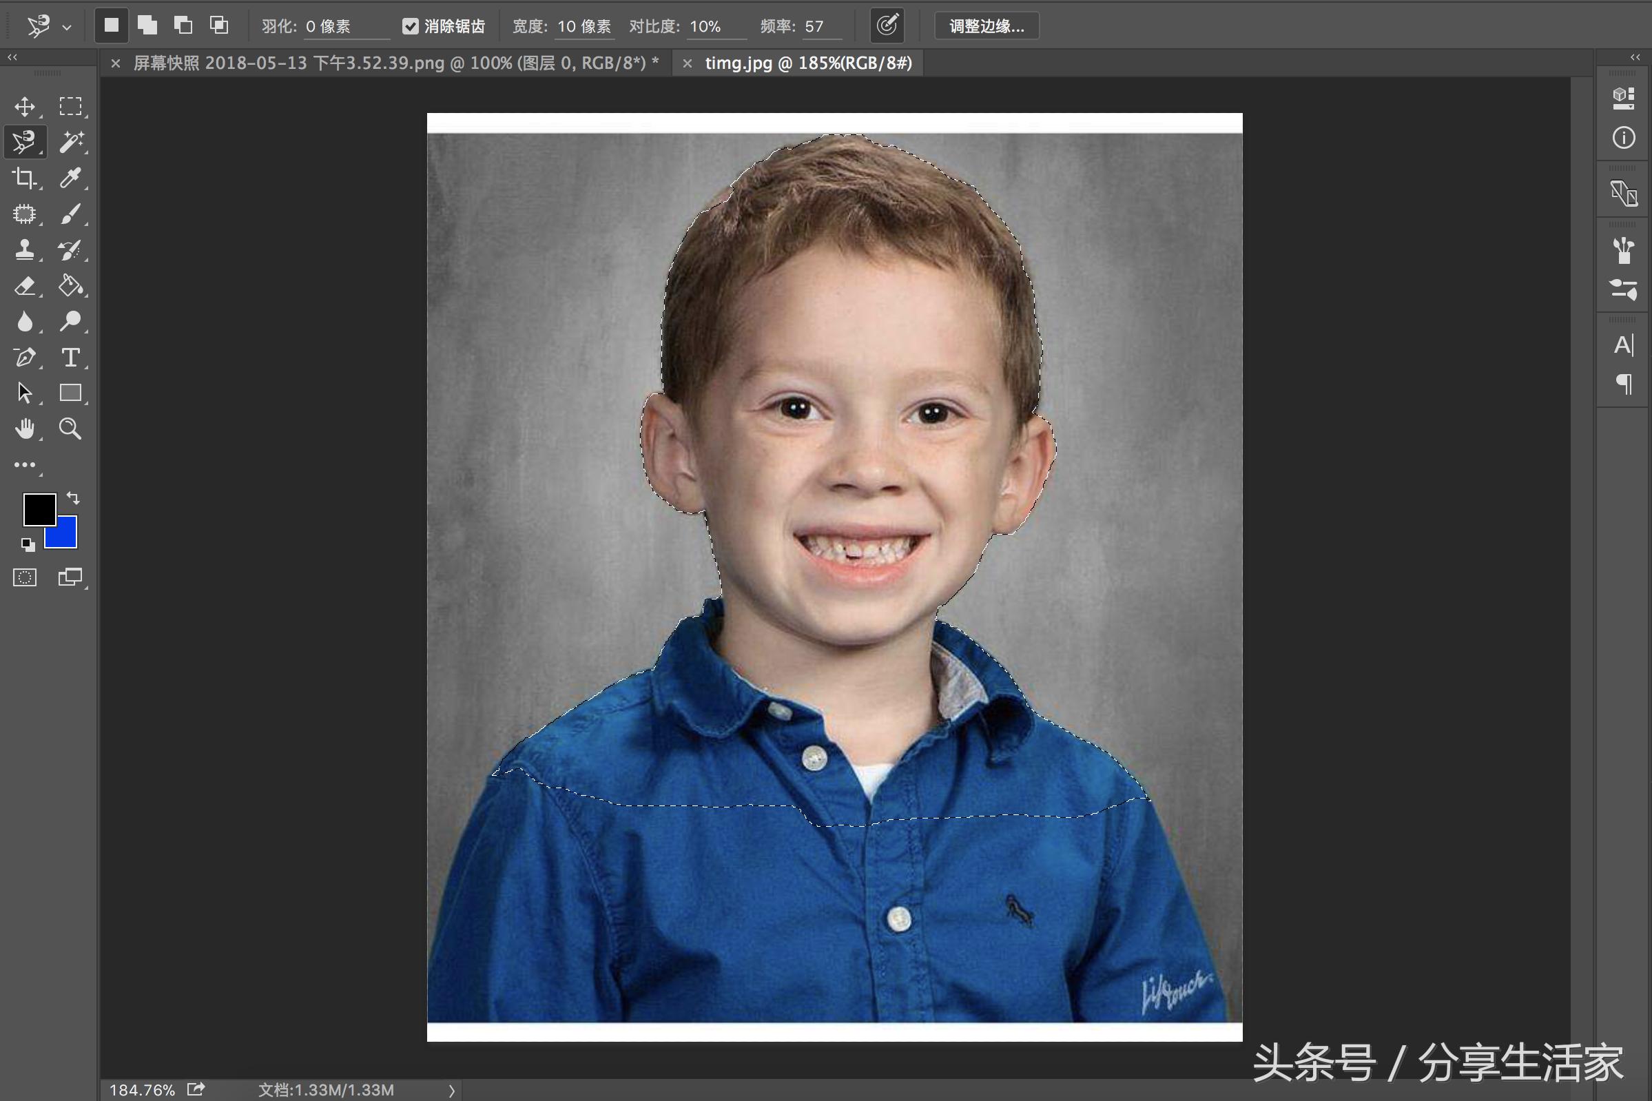The image size is (1652, 1101).
Task: Select the Crop tool
Action: [x=25, y=178]
